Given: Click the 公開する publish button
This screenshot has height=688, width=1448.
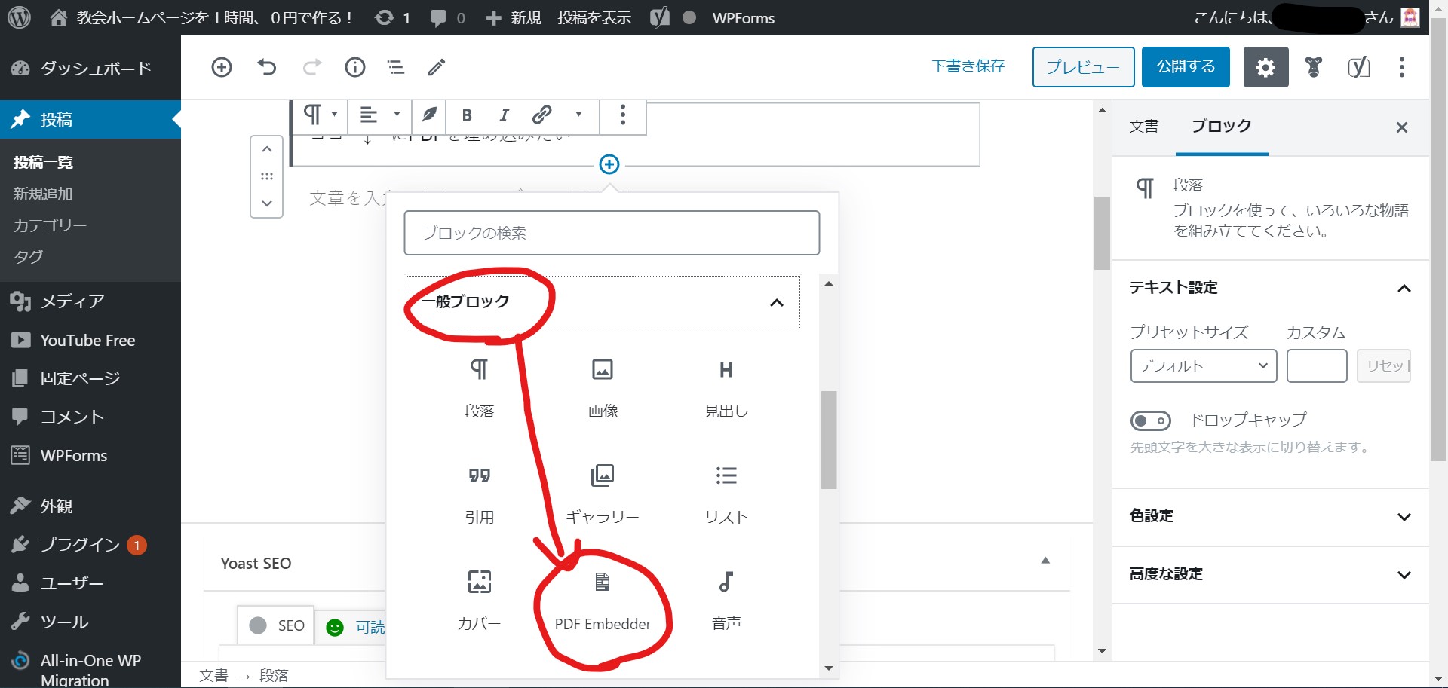Looking at the screenshot, I should [x=1186, y=67].
